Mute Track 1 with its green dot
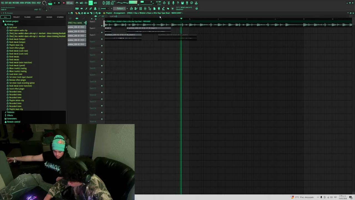This screenshot has width=355, height=200. coord(102,26)
